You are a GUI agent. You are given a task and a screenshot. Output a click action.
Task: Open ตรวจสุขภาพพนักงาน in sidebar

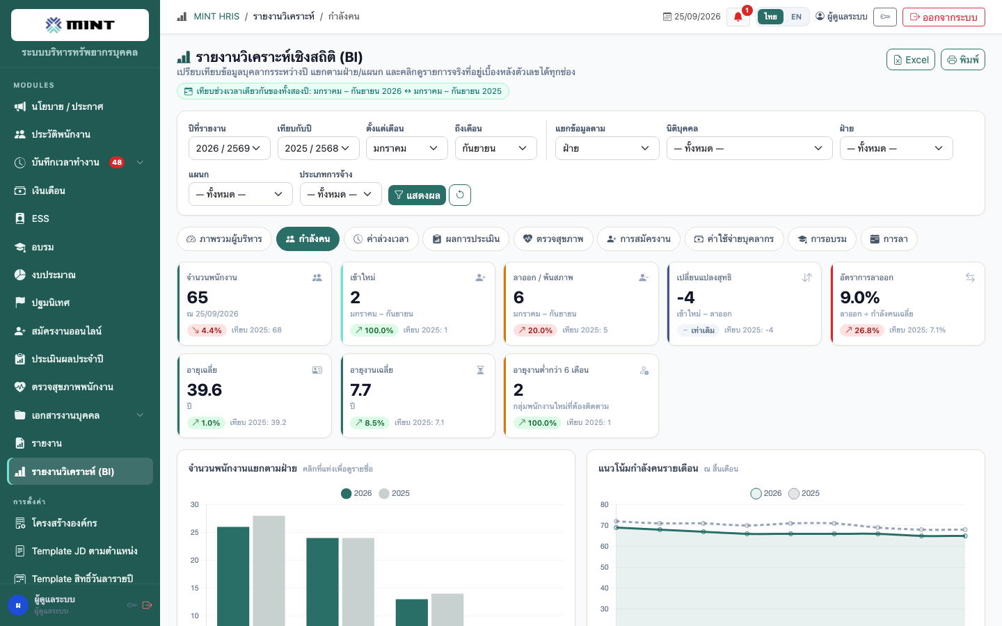[x=80, y=387]
